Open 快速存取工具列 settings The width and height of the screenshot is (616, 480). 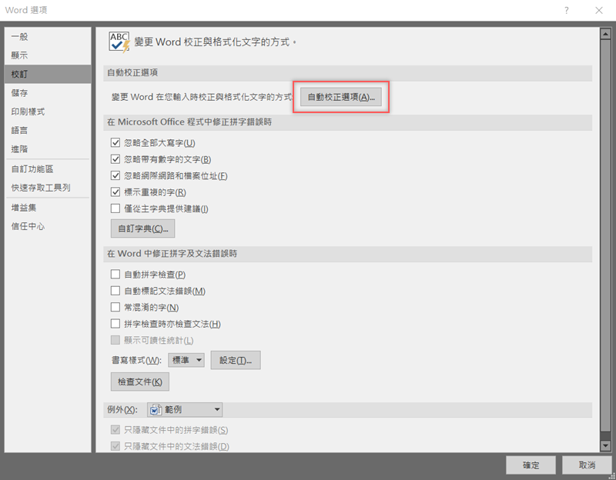(48, 188)
